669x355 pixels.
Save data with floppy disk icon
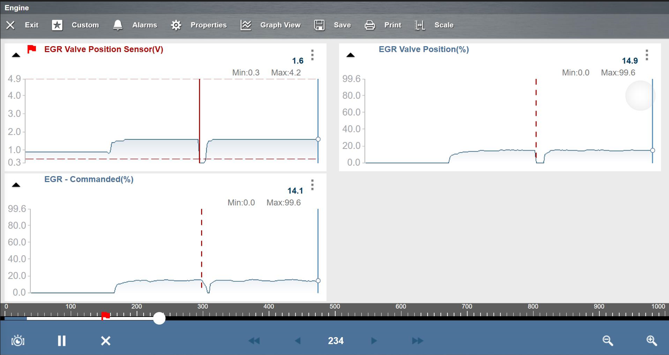[x=319, y=25]
